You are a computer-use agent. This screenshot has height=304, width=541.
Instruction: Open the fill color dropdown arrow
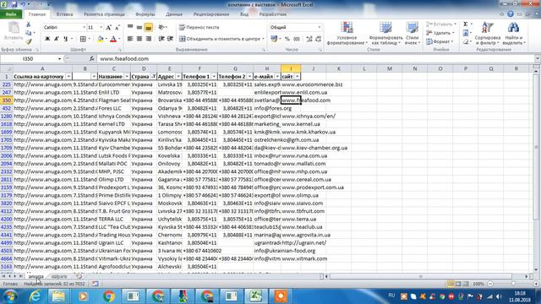(106, 39)
